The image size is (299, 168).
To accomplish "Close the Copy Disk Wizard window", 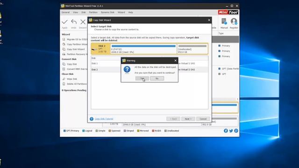I will 209,20.
